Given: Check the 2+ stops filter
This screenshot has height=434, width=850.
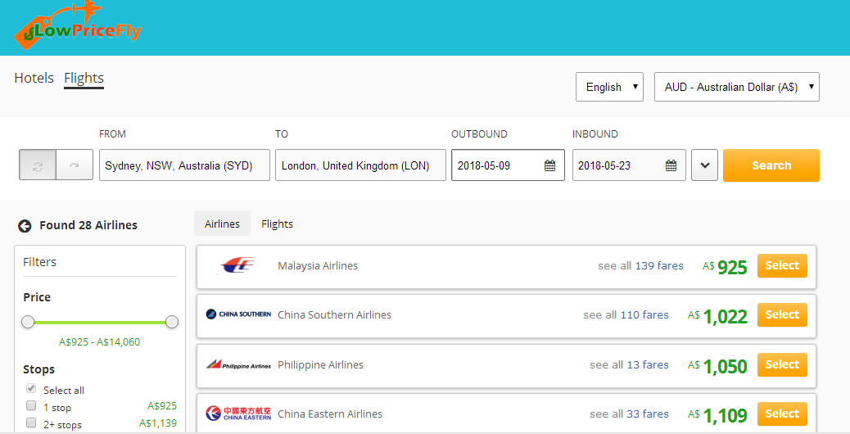Looking at the screenshot, I should [31, 423].
